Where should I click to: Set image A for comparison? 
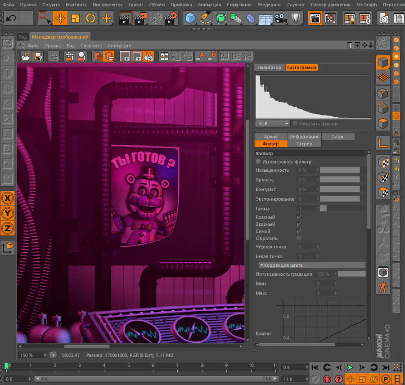pos(200,56)
